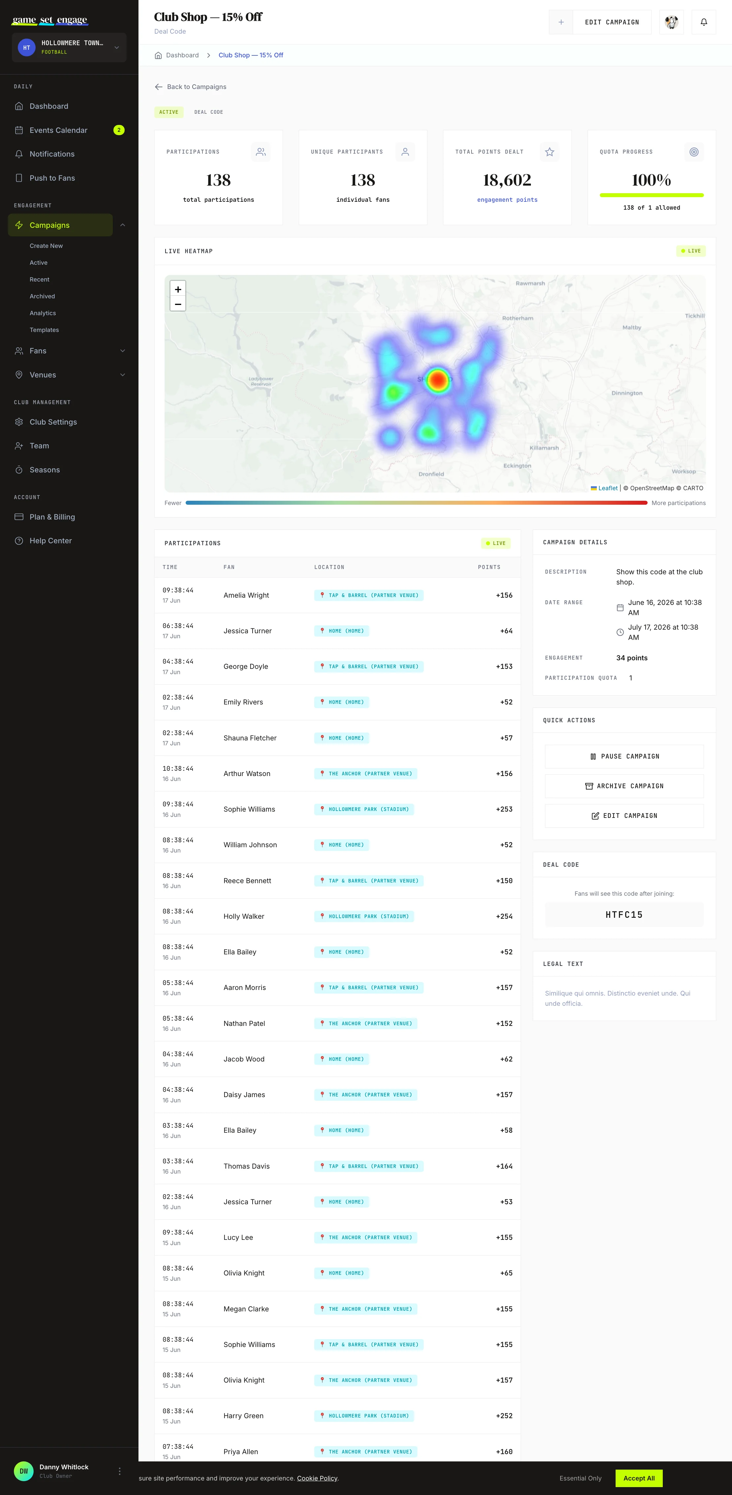Screen dimensions: 732x1495
Task: Open the Help Center
Action: coord(69,541)
